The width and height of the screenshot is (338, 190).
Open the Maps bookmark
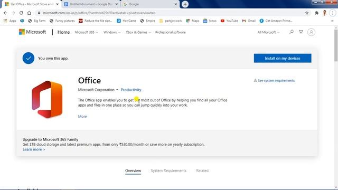(x=192, y=21)
